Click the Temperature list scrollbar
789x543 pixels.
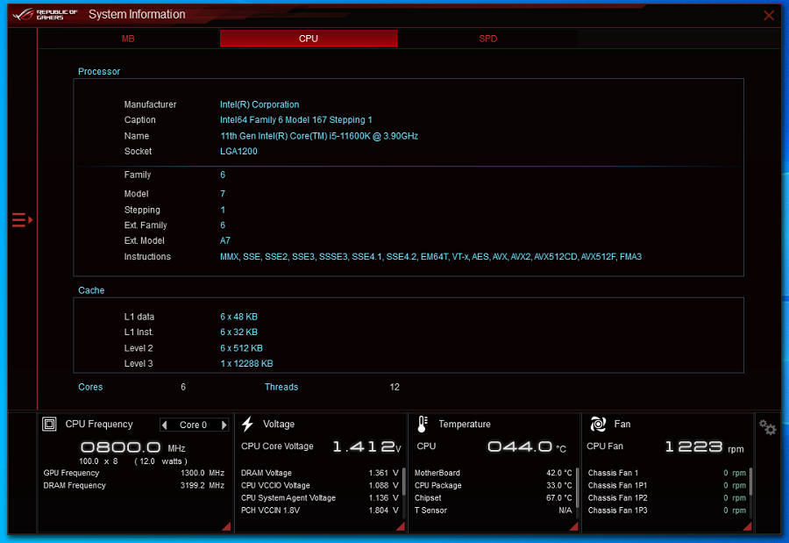[x=577, y=487]
